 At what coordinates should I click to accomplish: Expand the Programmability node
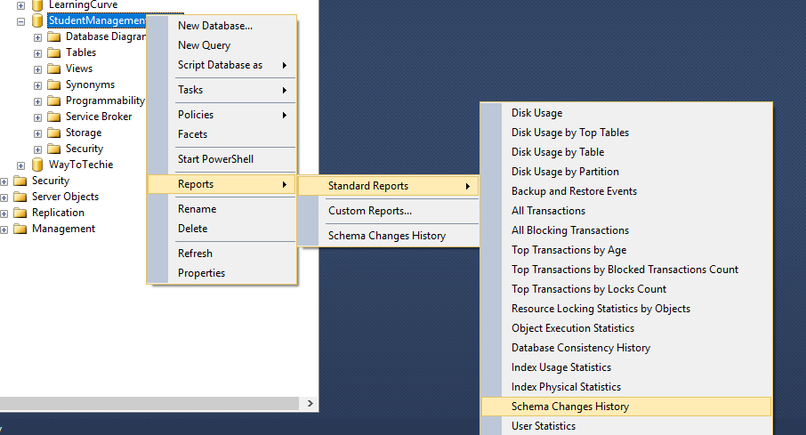point(37,101)
